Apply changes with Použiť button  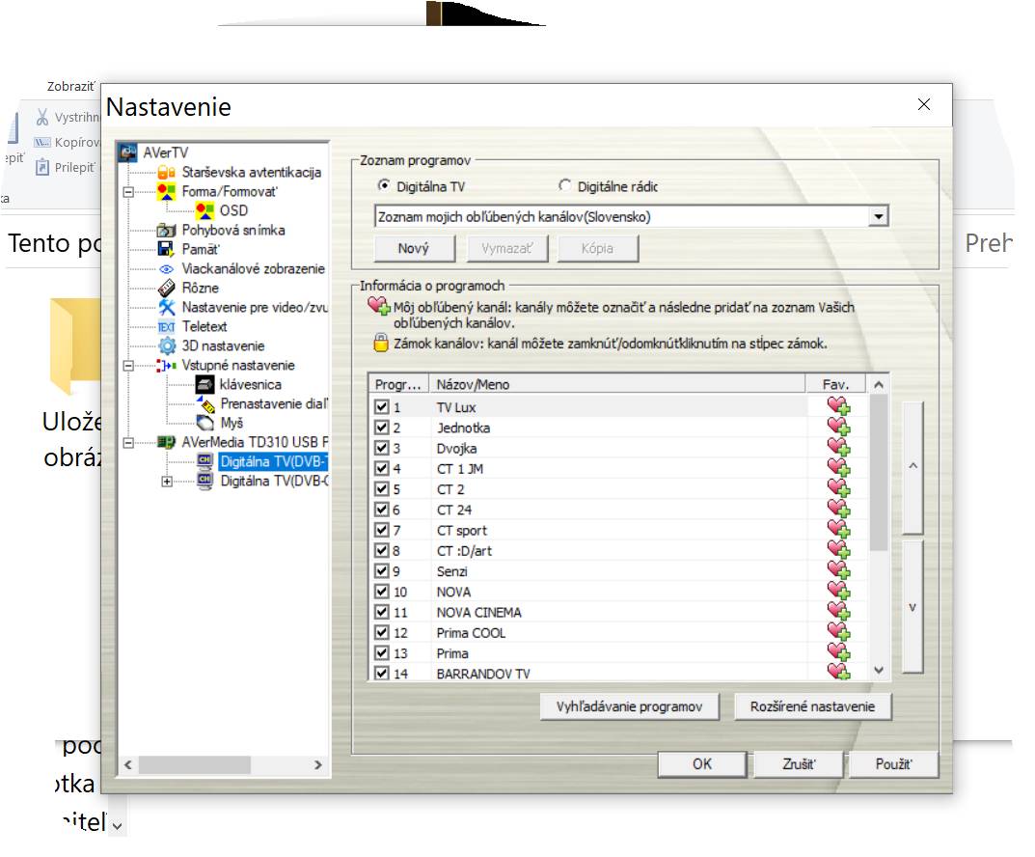pyautogui.click(x=894, y=764)
